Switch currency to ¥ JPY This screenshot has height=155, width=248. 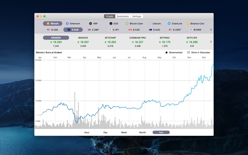tap(116, 30)
